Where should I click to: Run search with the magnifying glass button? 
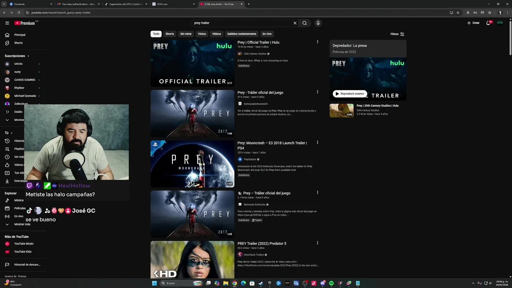304,23
